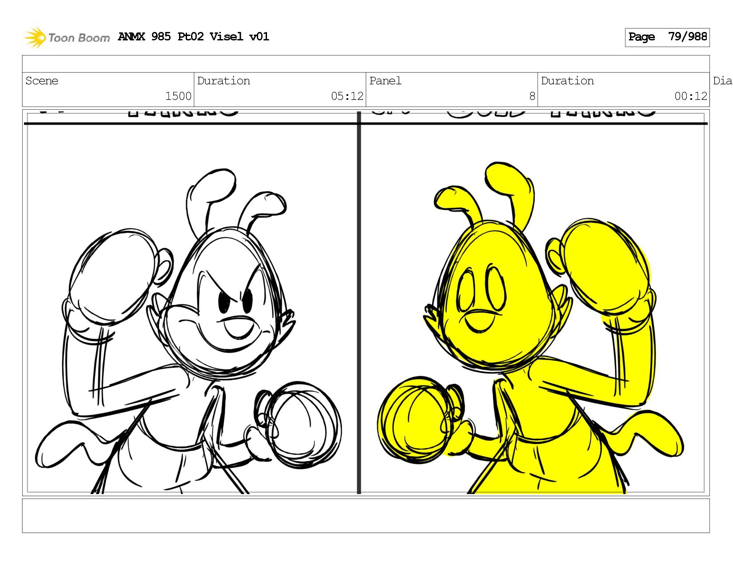Click the 'Duration' label next to Scene
Screen dimensions: 733x566
click(x=223, y=81)
